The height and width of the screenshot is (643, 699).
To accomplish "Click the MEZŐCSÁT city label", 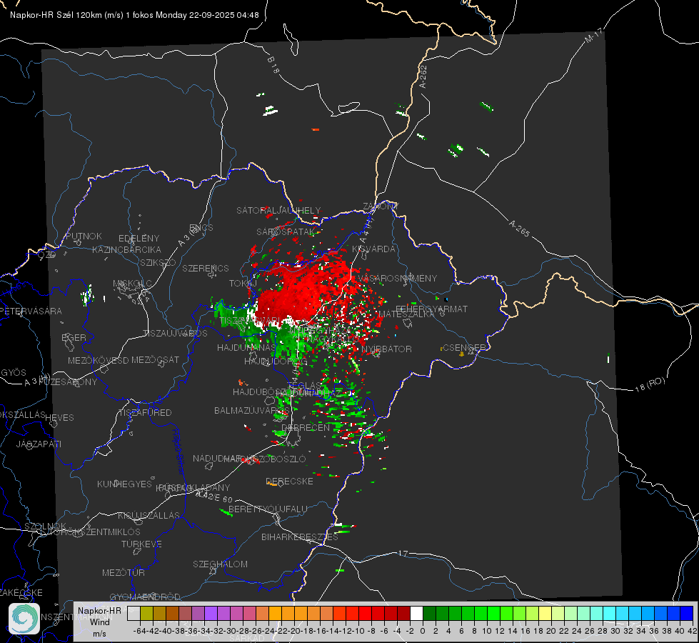I will click(x=155, y=359).
